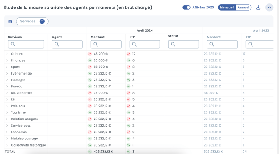Click the trend icon beside Finances ETP 6
This screenshot has height=154, width=279.
pos(128,60)
